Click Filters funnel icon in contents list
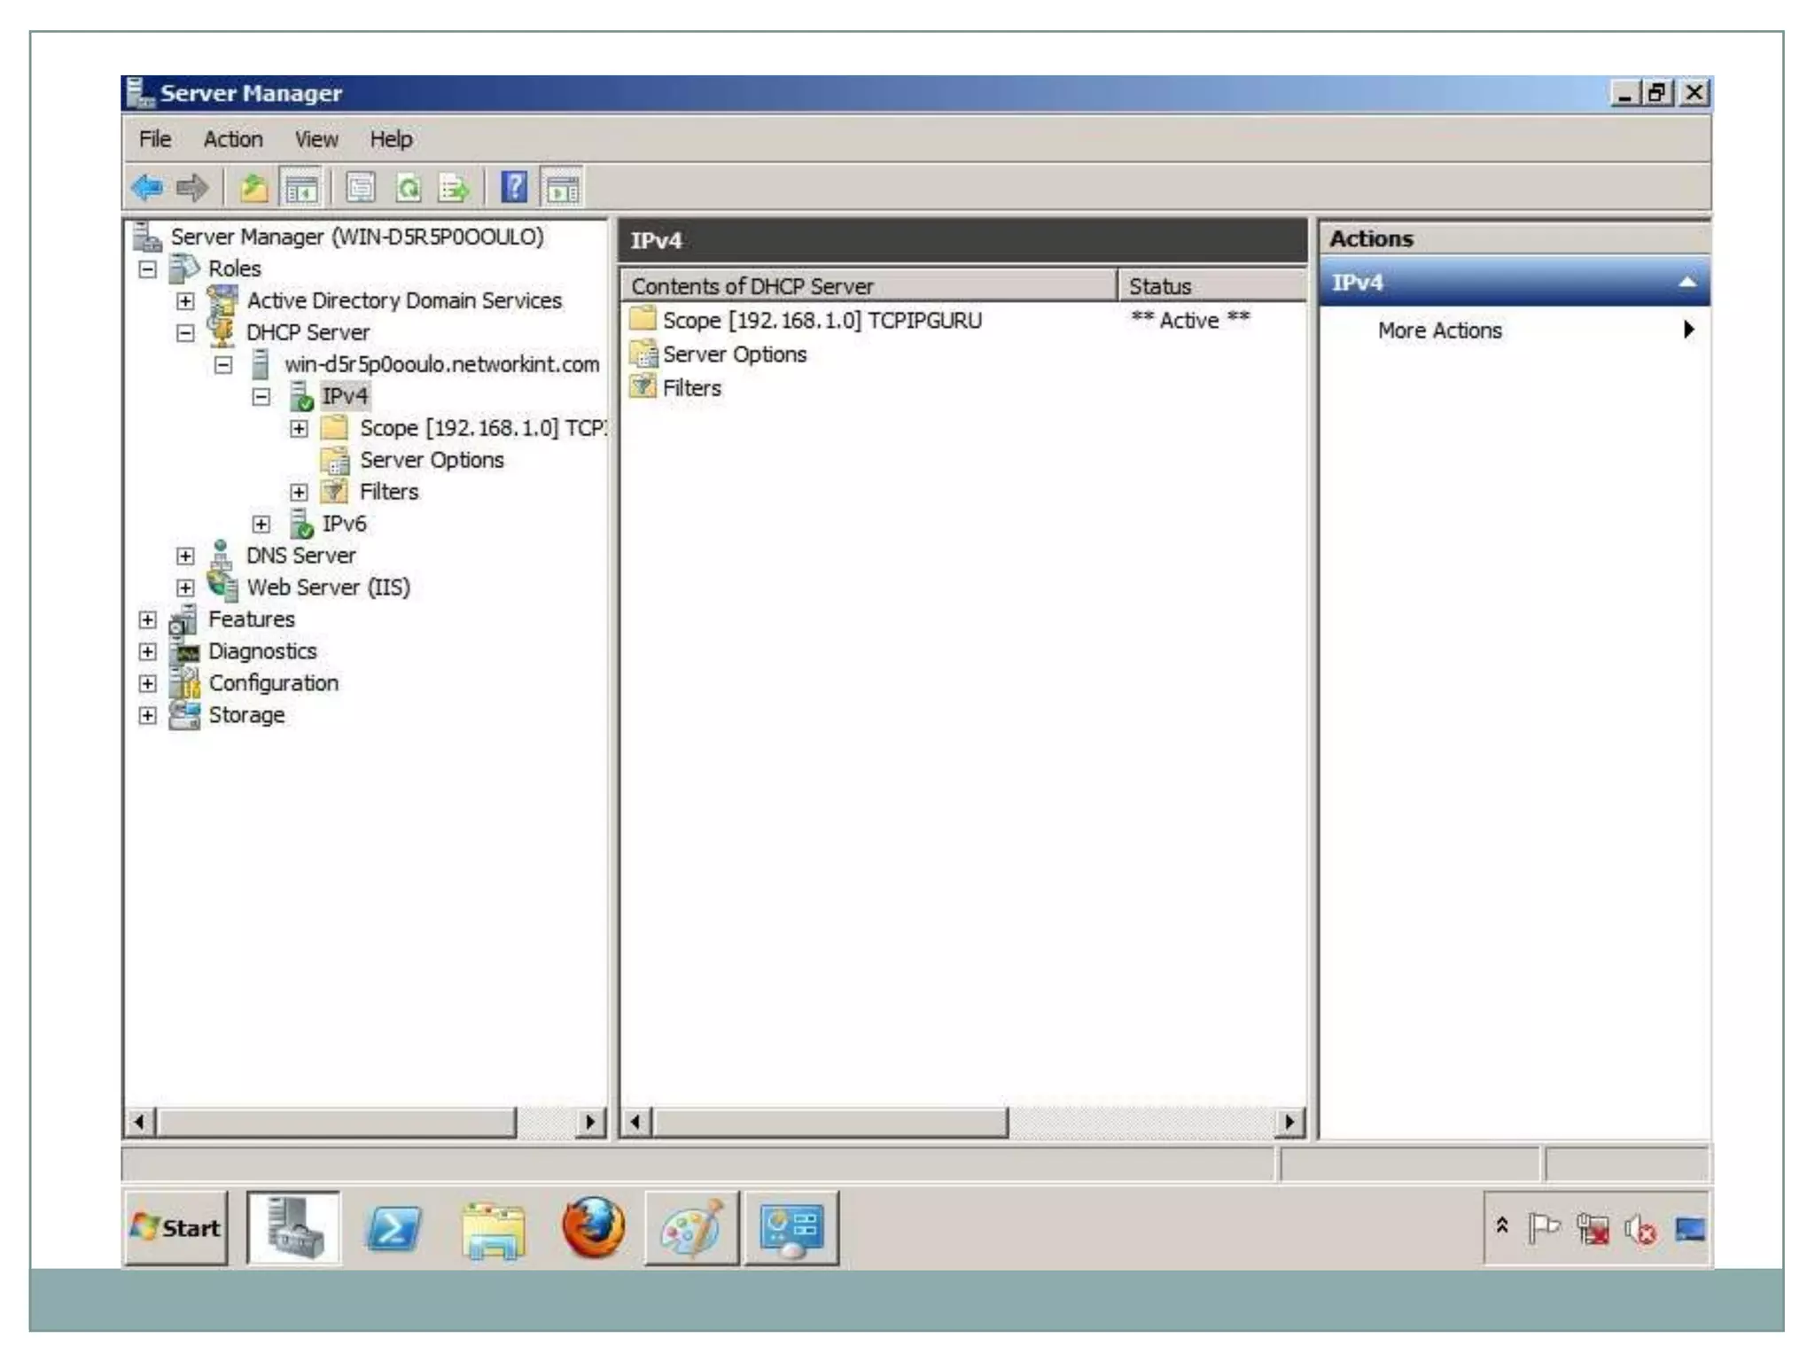 [643, 387]
